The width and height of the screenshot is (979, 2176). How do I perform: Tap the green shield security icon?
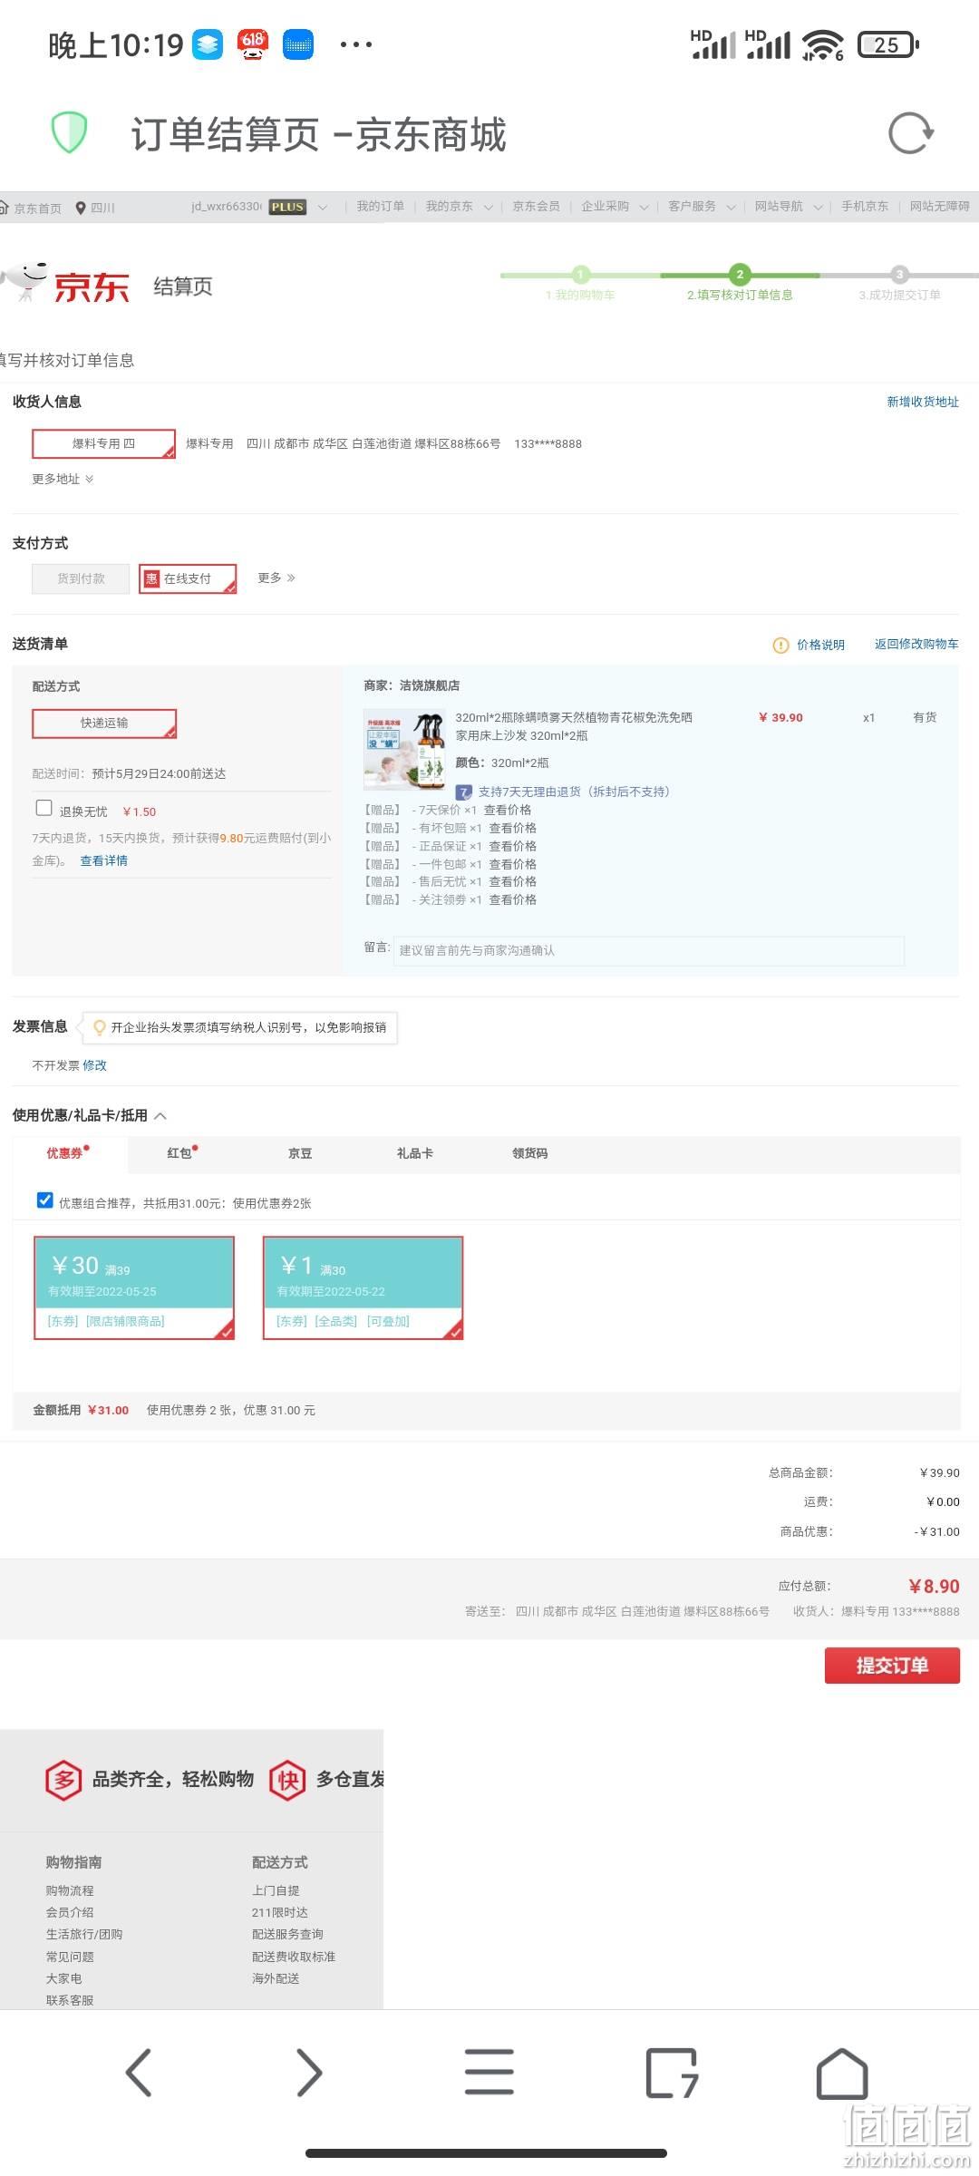coord(69,133)
